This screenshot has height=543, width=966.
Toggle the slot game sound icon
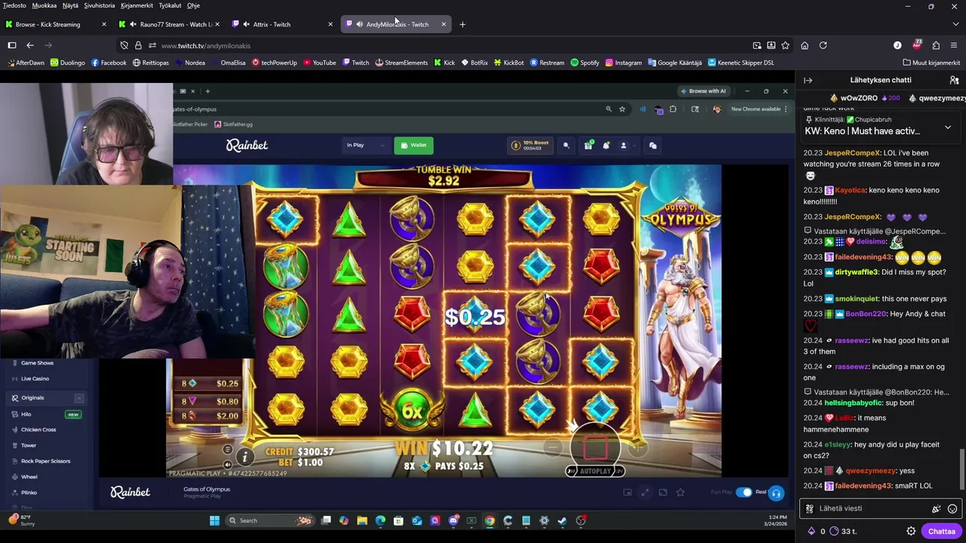coord(227,464)
